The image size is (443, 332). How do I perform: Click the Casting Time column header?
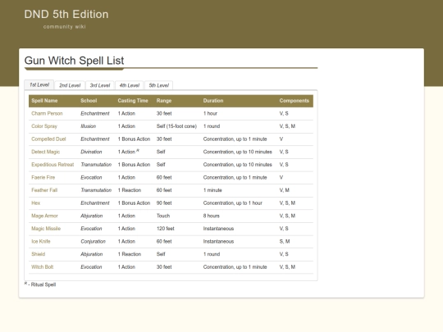(x=133, y=101)
